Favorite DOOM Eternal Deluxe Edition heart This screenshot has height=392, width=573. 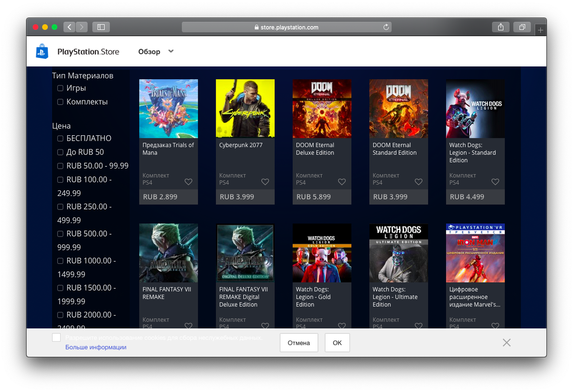coord(342,182)
